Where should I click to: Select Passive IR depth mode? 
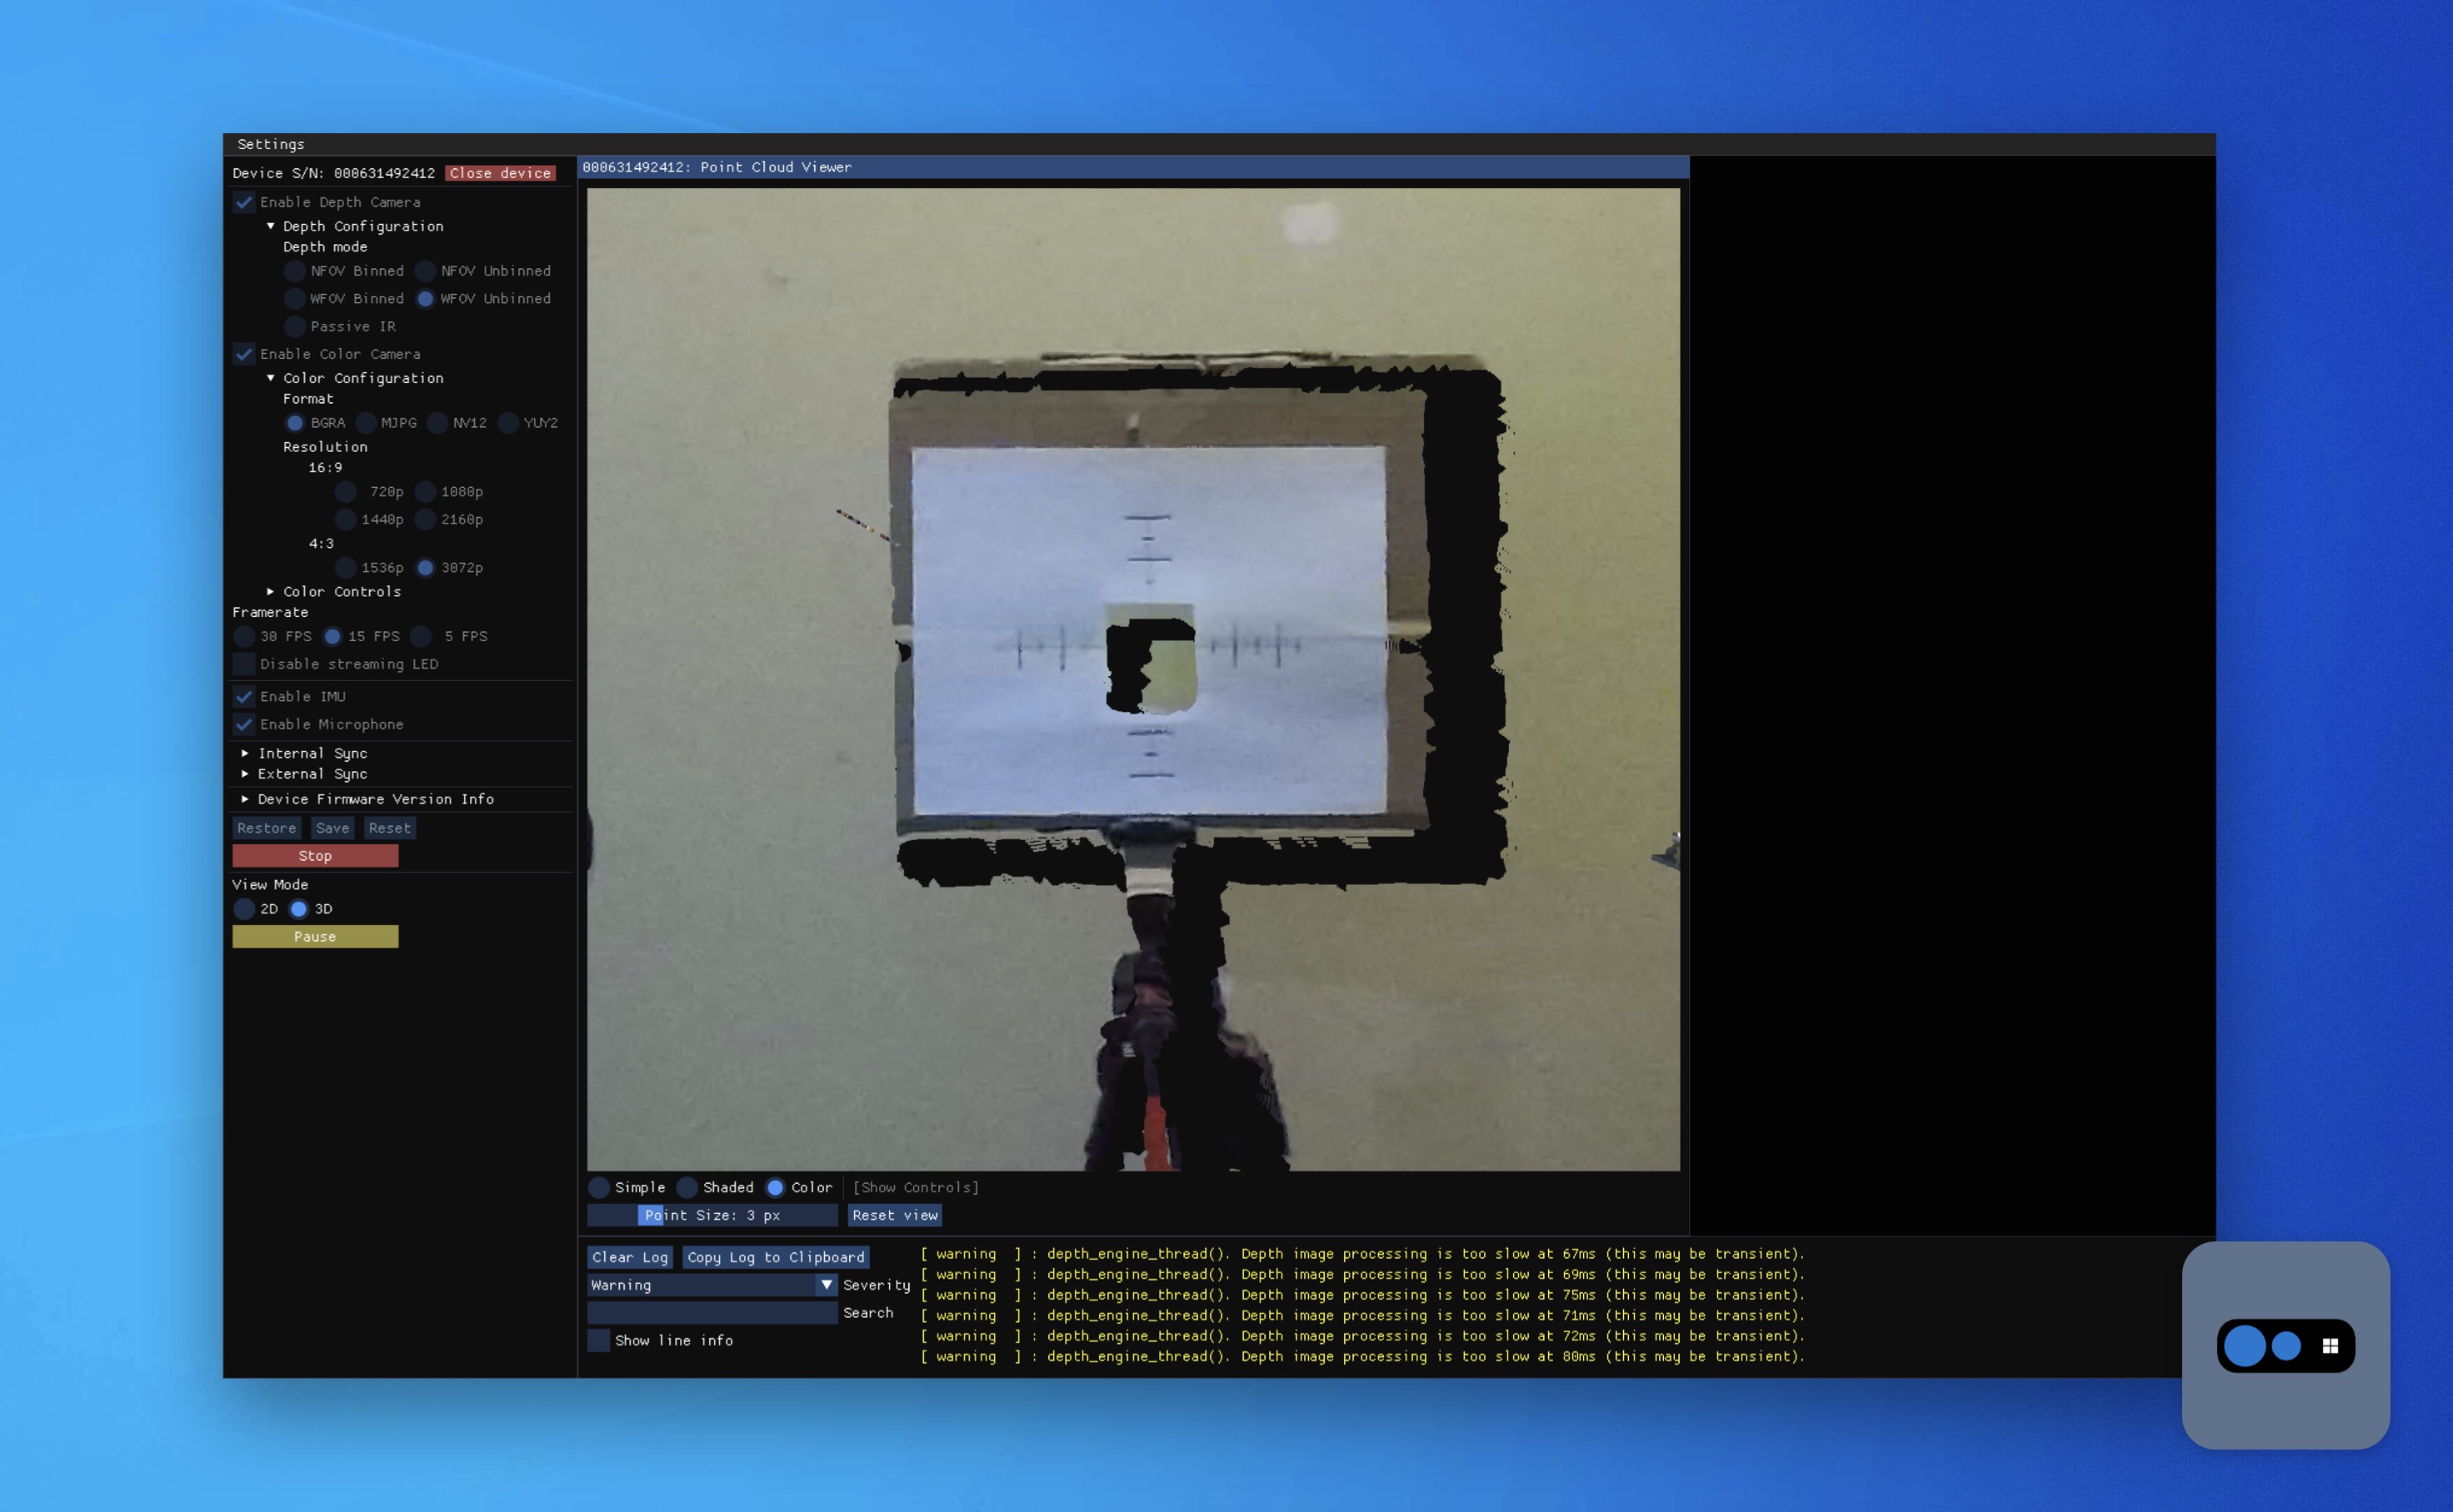(294, 326)
